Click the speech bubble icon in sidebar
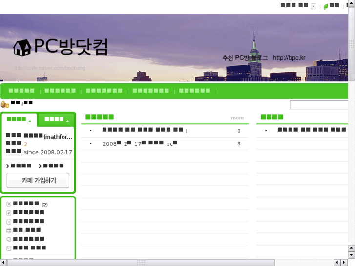 pyautogui.click(x=9, y=240)
